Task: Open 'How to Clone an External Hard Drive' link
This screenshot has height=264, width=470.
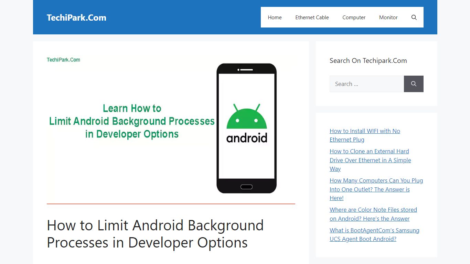Action: coord(370,160)
